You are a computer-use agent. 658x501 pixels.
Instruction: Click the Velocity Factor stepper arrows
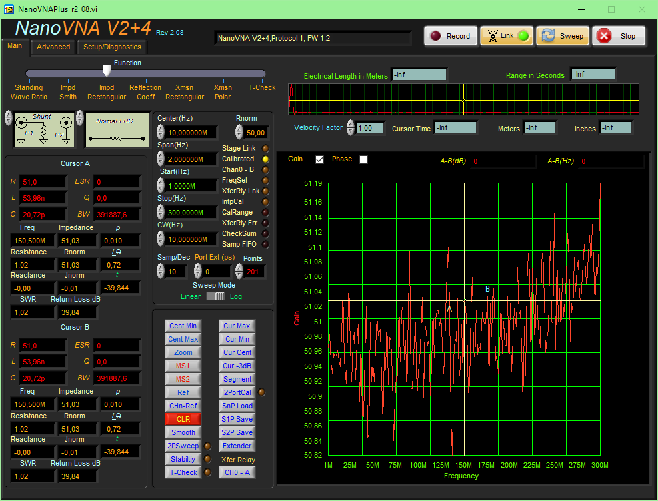coord(351,128)
